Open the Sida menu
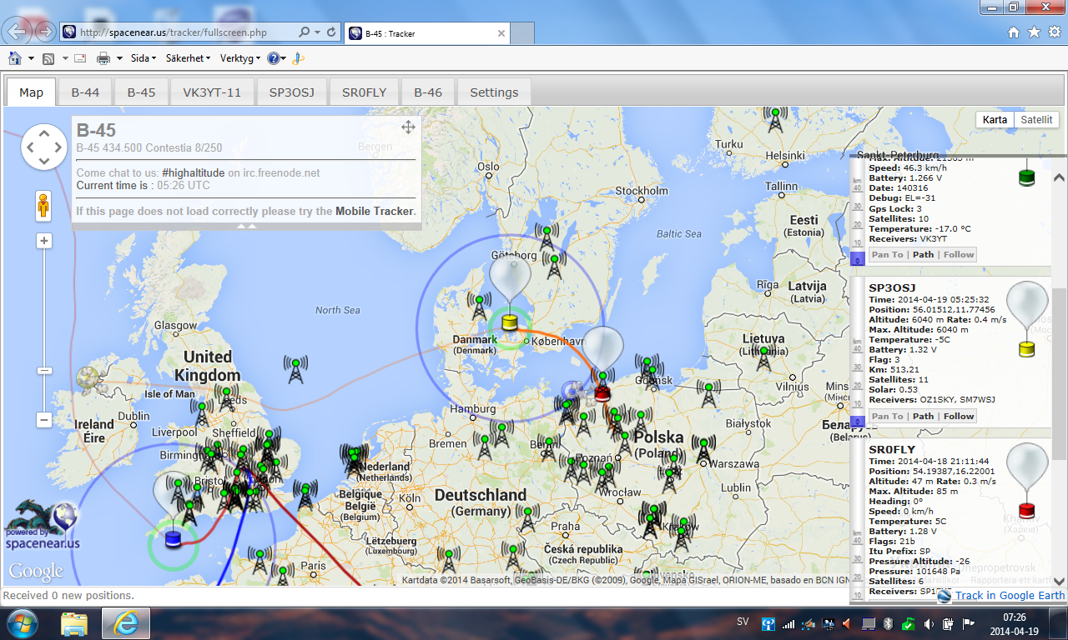Image resolution: width=1068 pixels, height=640 pixels. 144,58
